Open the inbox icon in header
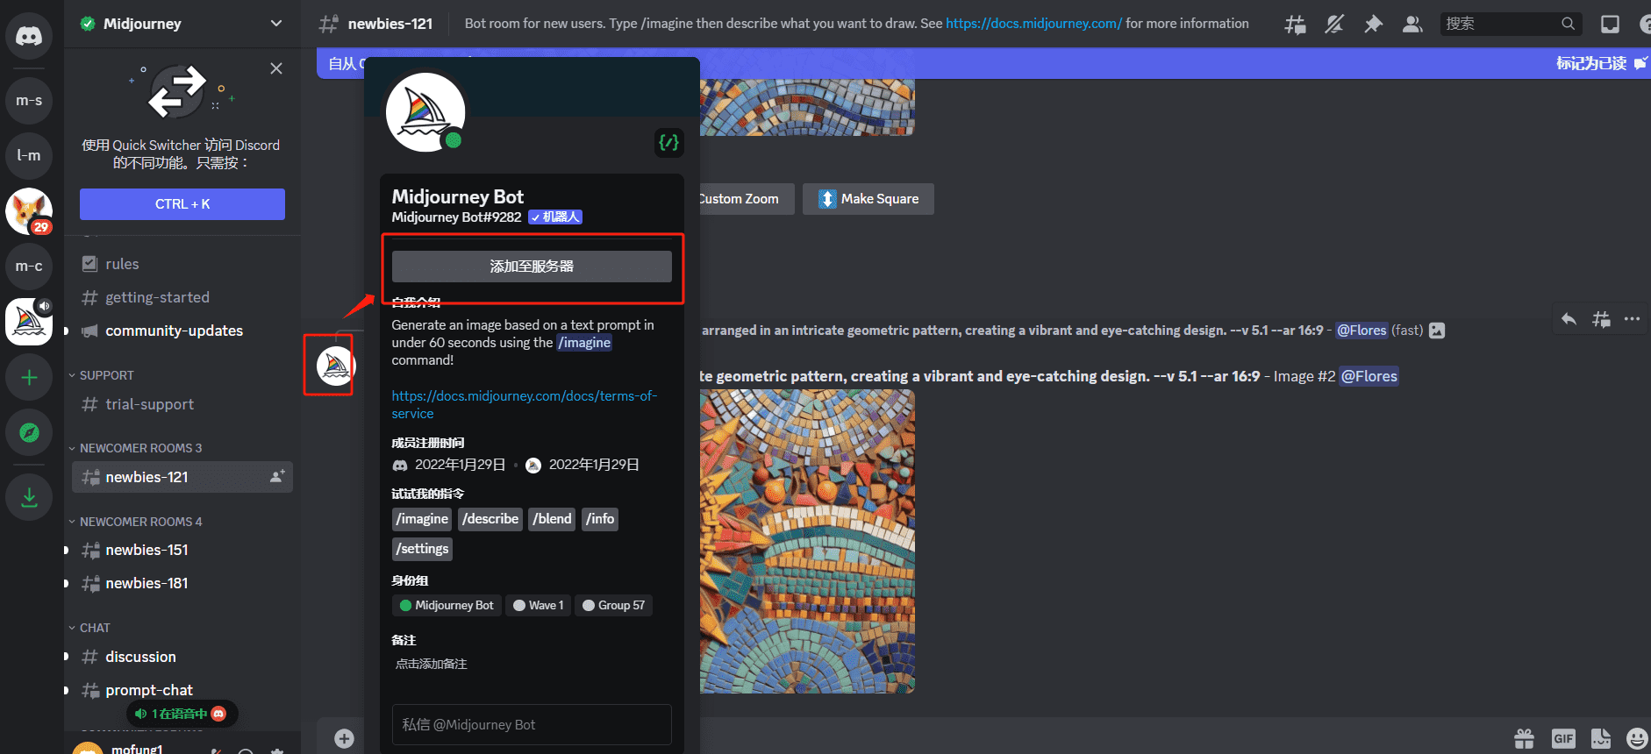 [1610, 25]
